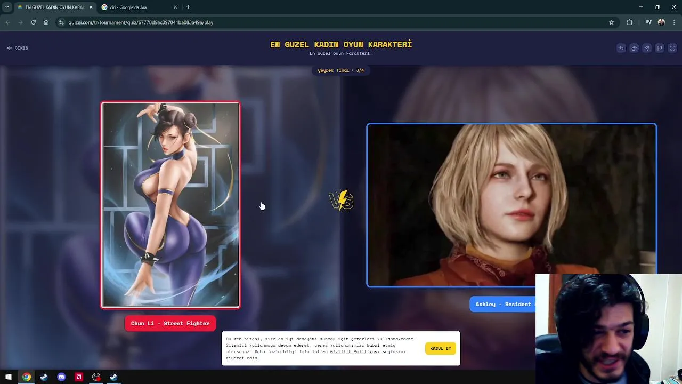Click the 'Çeyrek final • 3/4' round indicator
Image resolution: width=682 pixels, height=384 pixels.
coord(341,70)
